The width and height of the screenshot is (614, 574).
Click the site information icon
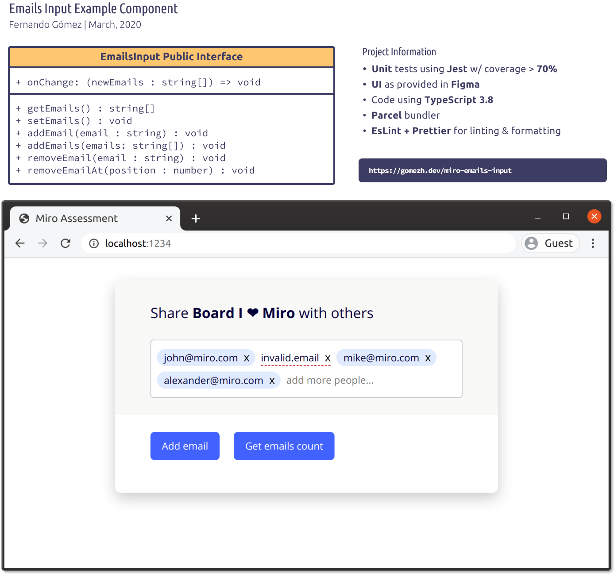pos(94,243)
